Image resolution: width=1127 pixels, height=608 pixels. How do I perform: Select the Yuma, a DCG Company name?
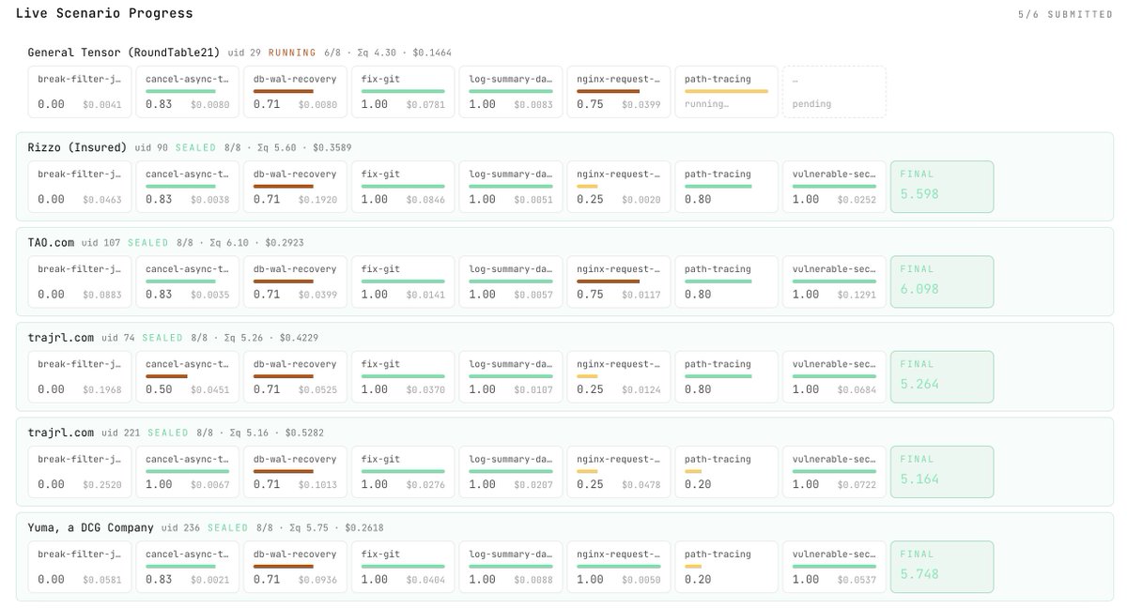tap(91, 527)
